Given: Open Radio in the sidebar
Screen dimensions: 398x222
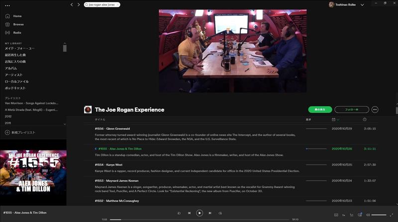Looking at the screenshot, I should click(17, 33).
